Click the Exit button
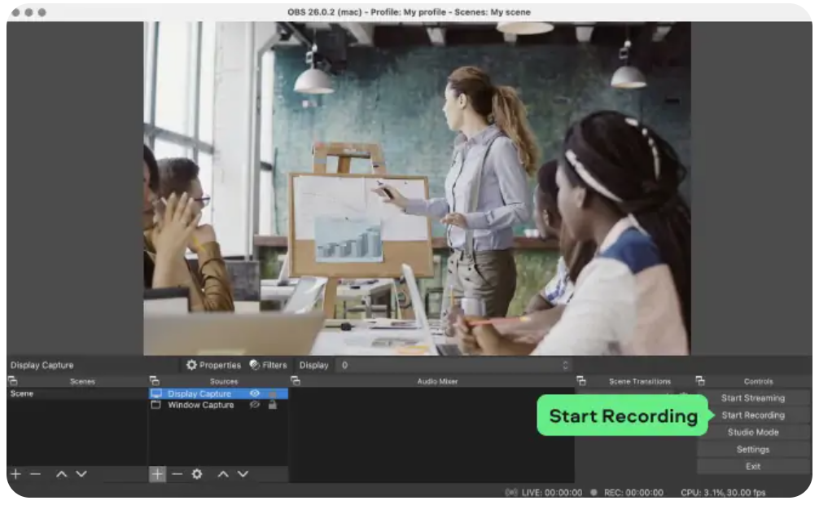The width and height of the screenshot is (819, 505). 753,467
